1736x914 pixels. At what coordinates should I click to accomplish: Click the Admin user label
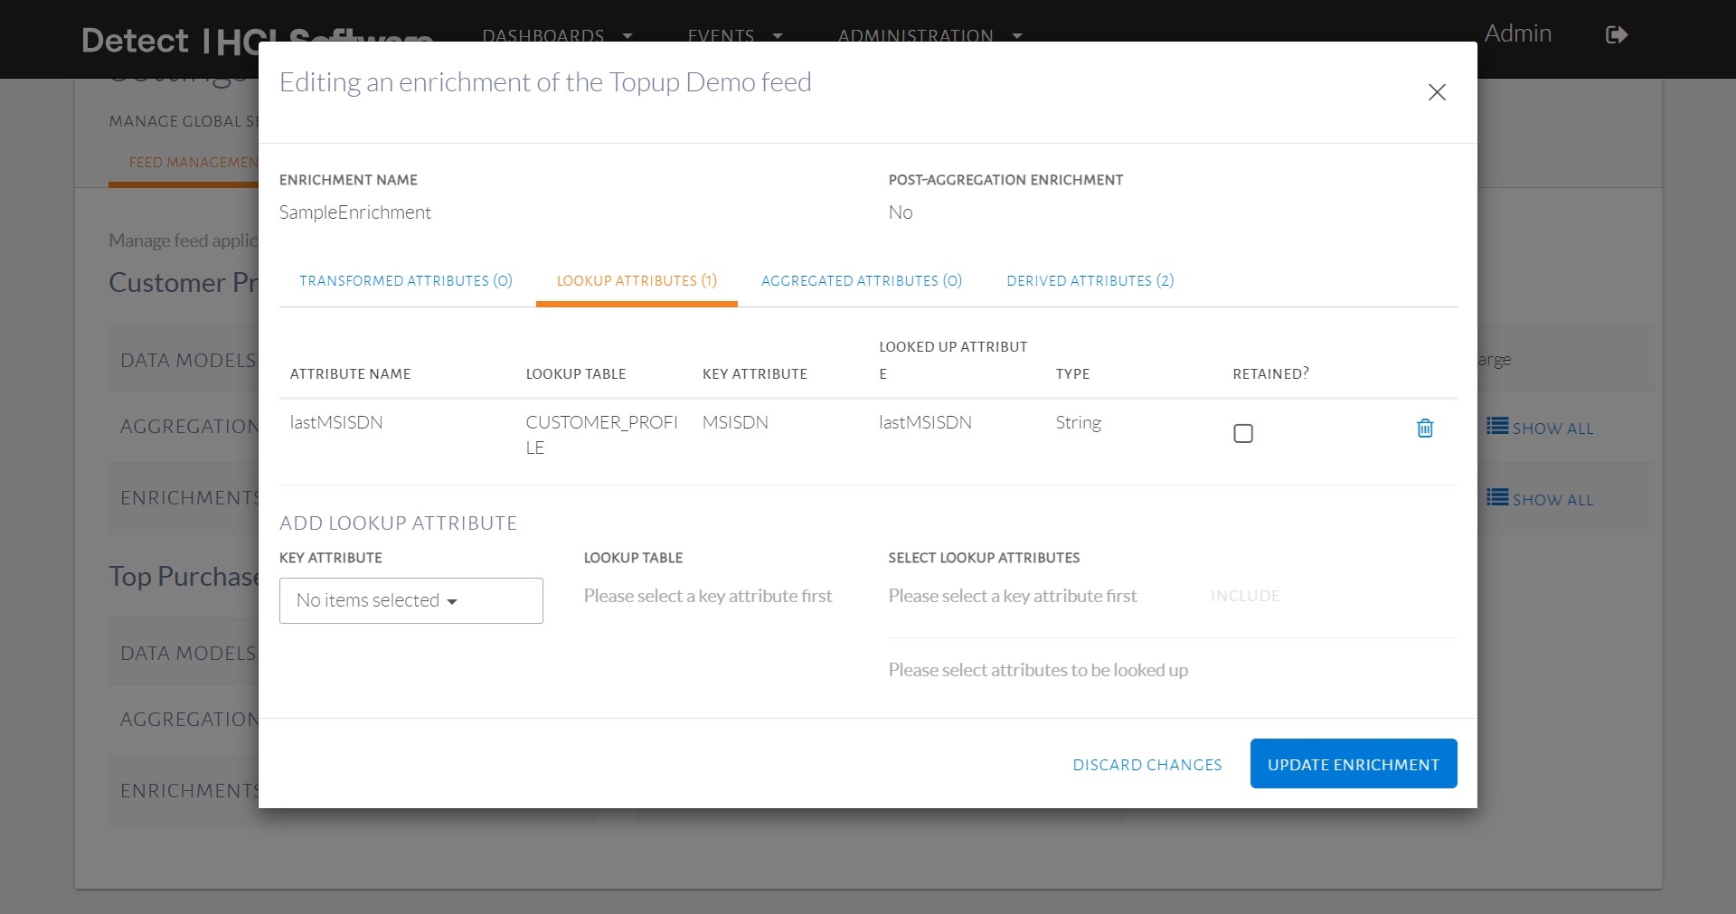[x=1517, y=34]
